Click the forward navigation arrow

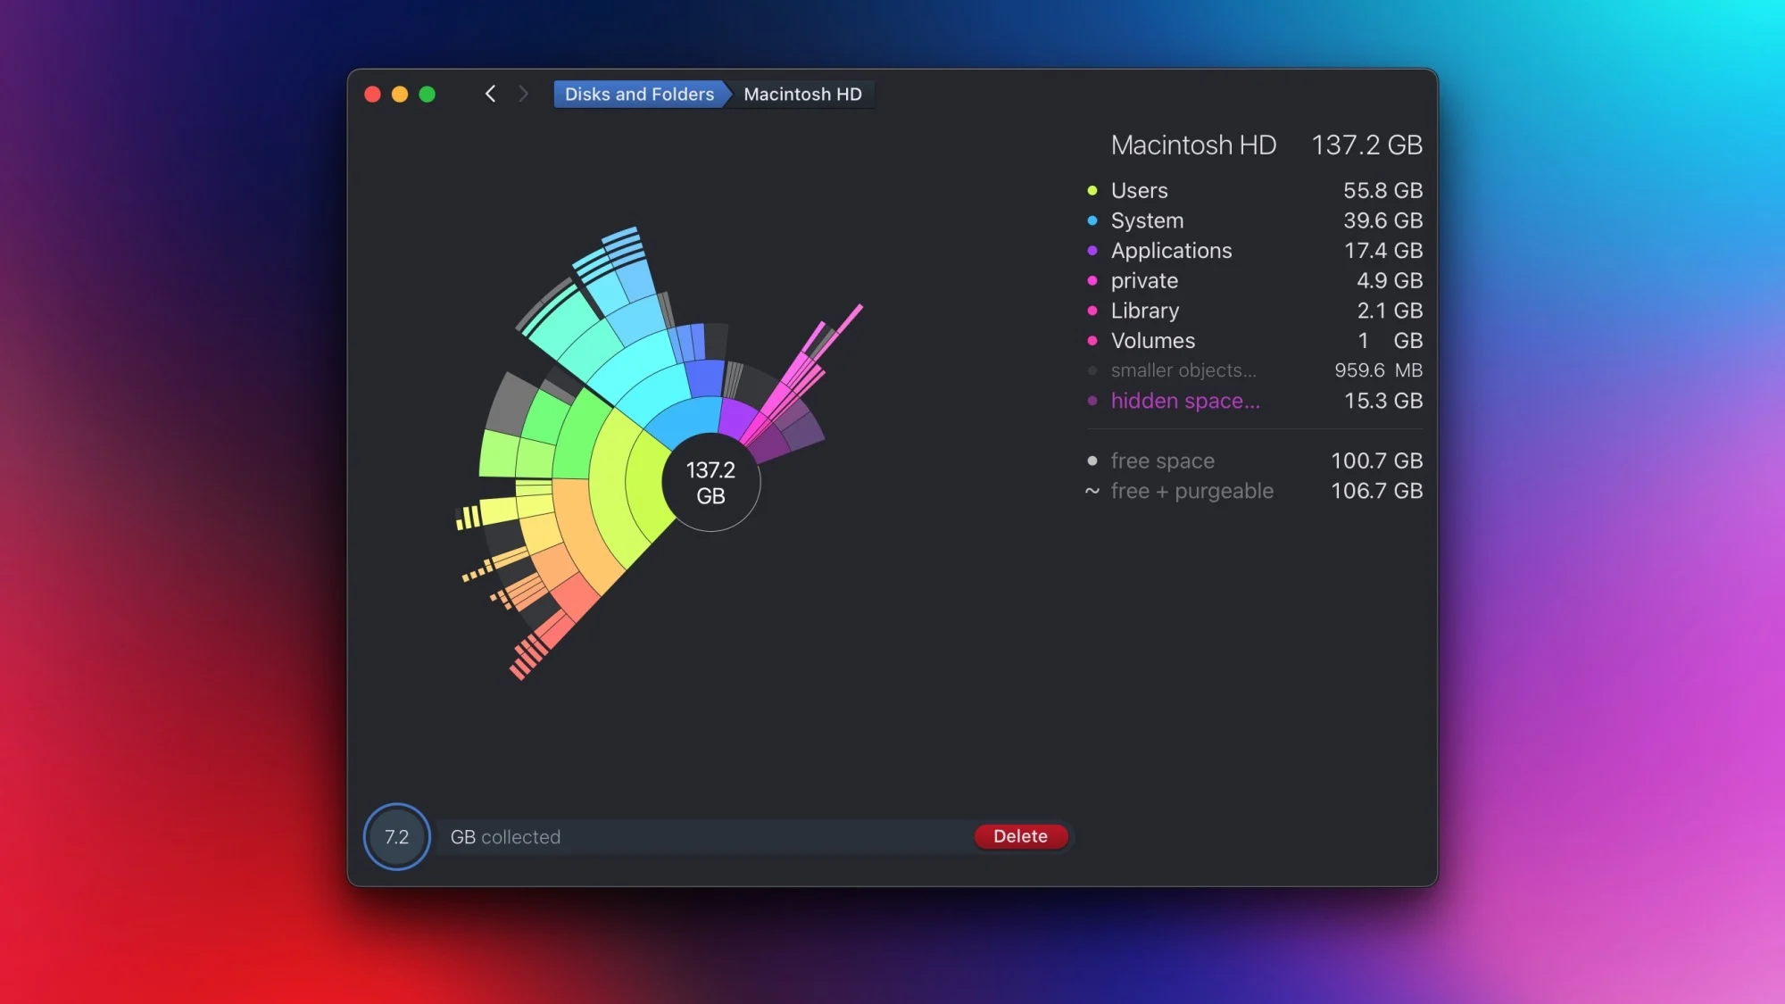coord(523,94)
